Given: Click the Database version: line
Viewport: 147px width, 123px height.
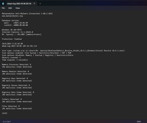Looking at the screenshot, I should 11,21.
